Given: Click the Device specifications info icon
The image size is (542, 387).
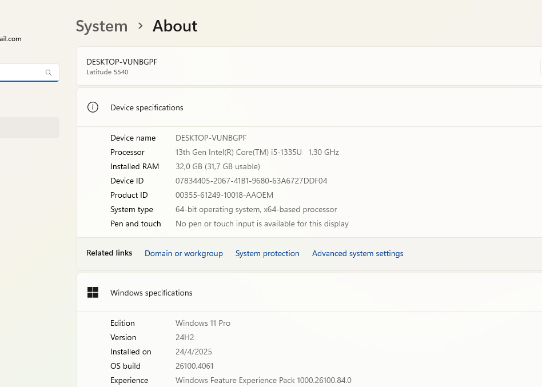Looking at the screenshot, I should (93, 107).
